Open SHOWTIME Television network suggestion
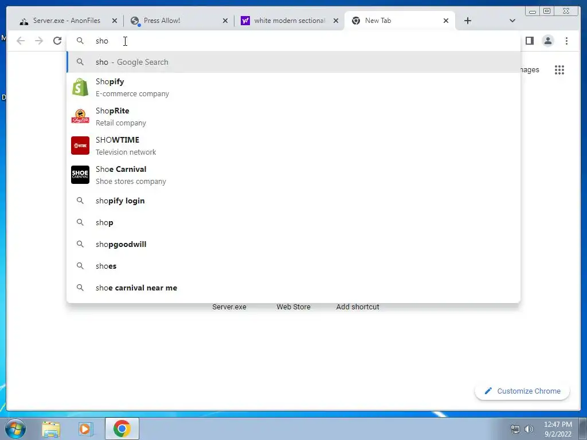 coord(293,146)
